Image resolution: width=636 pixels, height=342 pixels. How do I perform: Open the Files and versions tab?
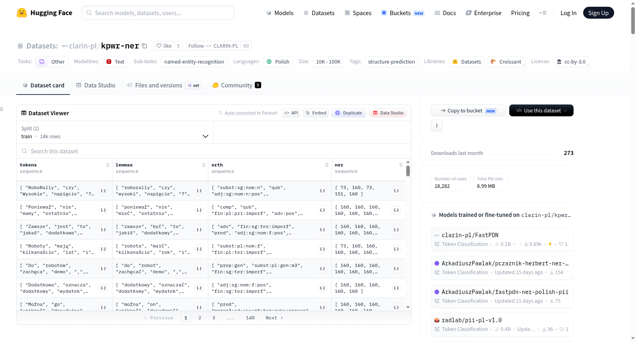[164, 85]
